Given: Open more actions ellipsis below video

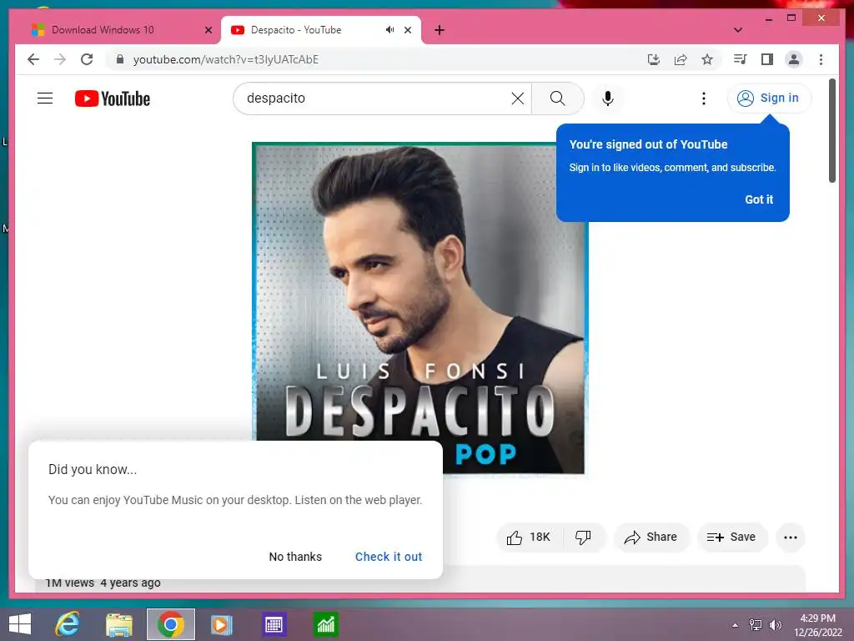Looking at the screenshot, I should pyautogui.click(x=791, y=538).
